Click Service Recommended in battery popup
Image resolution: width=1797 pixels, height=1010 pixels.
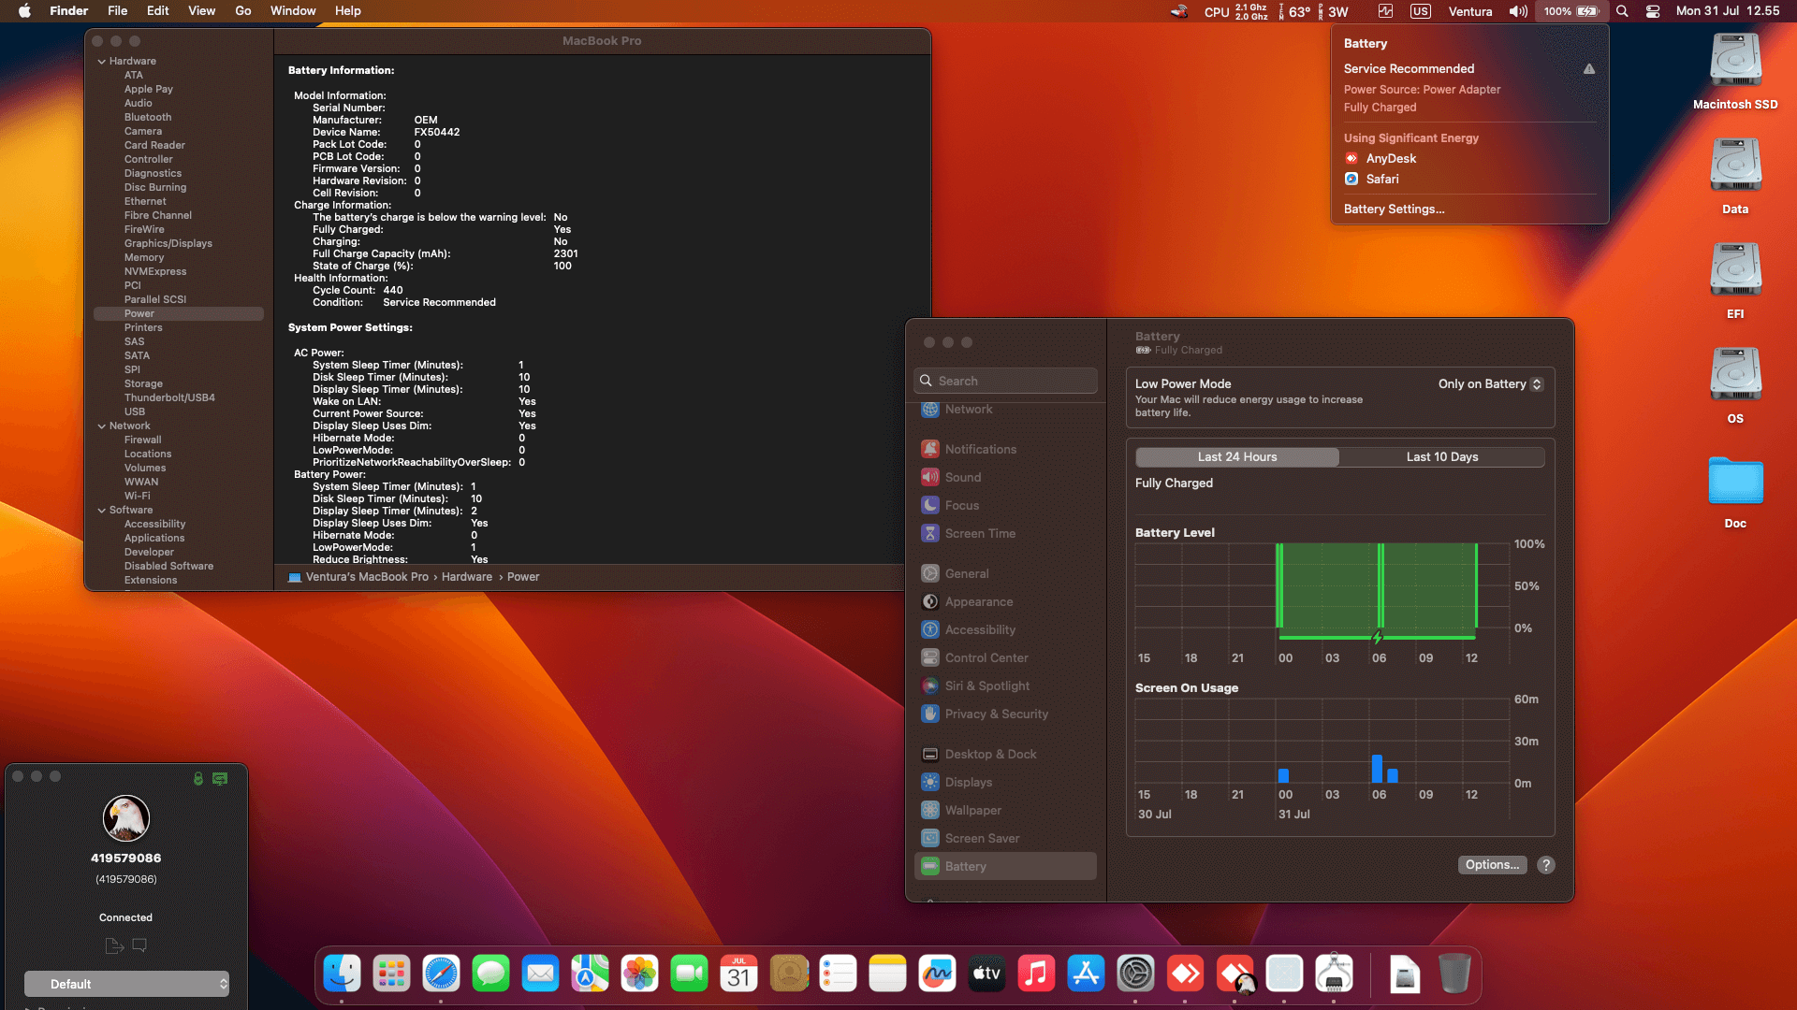click(1409, 69)
